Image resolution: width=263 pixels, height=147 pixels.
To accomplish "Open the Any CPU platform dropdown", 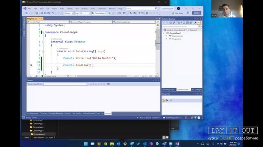I will [82, 13].
